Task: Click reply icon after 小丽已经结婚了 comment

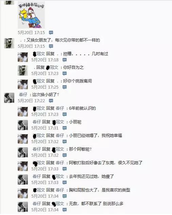Action: (65, 142)
